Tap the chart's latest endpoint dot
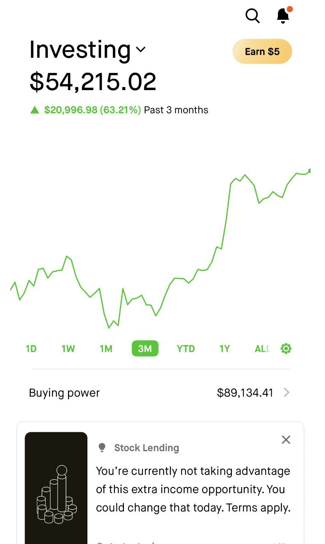325x544 pixels. pos(310,171)
